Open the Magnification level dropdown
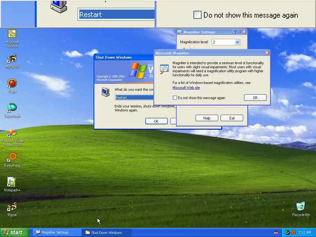Screen dimensions: 316x237 (x=237, y=42)
